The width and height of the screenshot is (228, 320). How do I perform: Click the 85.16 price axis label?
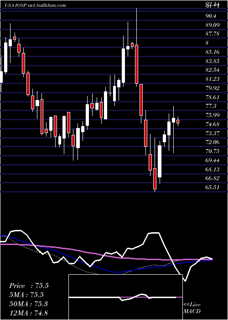click(x=212, y=52)
